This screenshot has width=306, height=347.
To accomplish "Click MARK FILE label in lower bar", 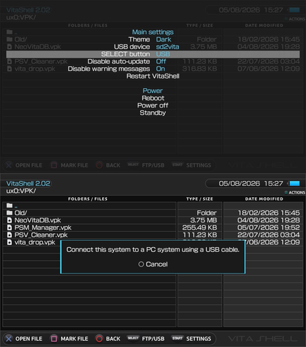I will tap(74, 339).
